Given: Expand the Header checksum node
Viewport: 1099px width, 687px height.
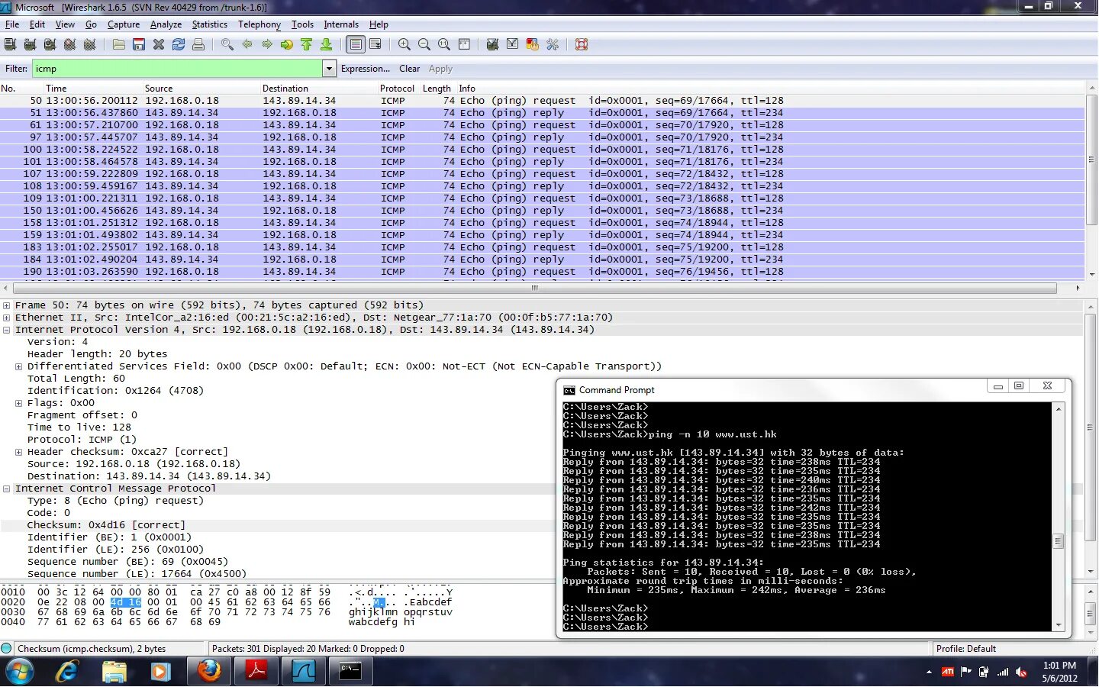Looking at the screenshot, I should 19,452.
